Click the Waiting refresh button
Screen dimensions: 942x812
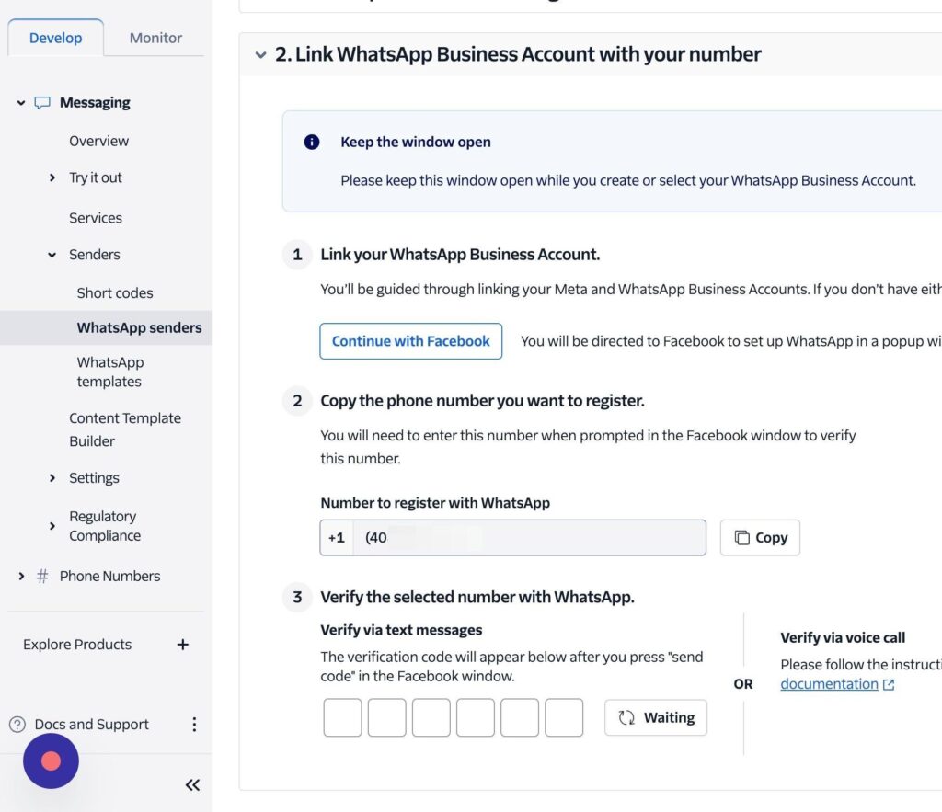click(x=656, y=718)
